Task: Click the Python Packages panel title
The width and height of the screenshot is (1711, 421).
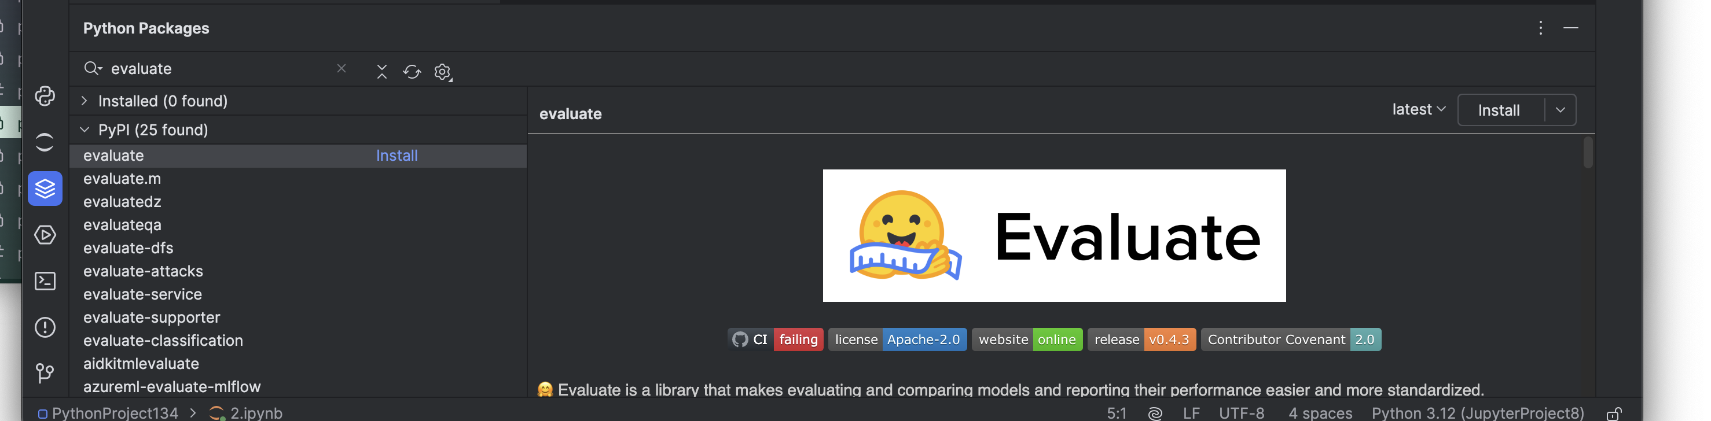Action: click(x=146, y=28)
